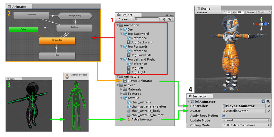Toggle scene audio speaker icon

pyautogui.click(x=233, y=12)
